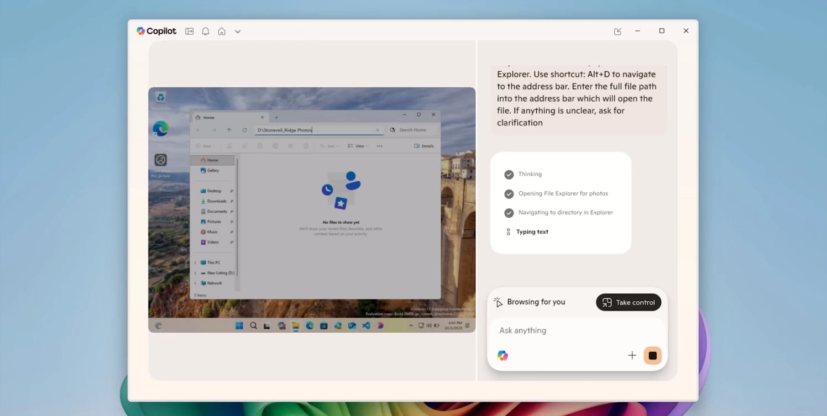Click the plus icon to add attachment
Screen dimensions: 827x416
632,355
